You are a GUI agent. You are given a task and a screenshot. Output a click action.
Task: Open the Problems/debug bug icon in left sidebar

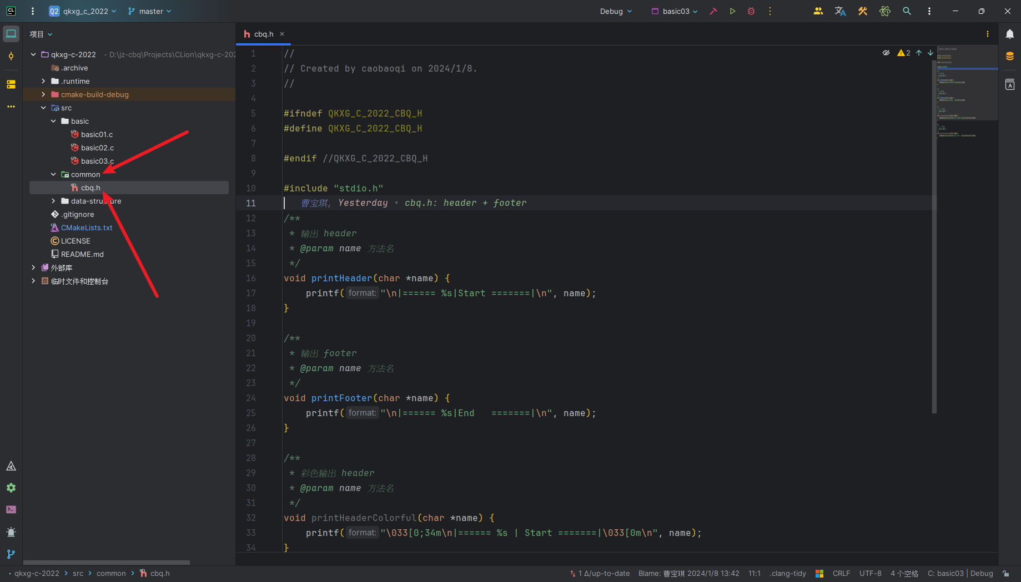tap(11, 532)
